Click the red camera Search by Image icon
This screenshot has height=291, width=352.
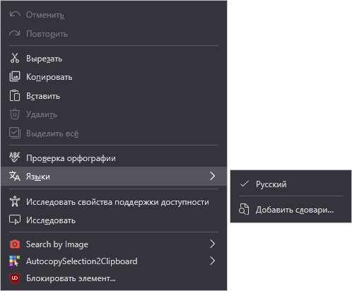tap(15, 244)
